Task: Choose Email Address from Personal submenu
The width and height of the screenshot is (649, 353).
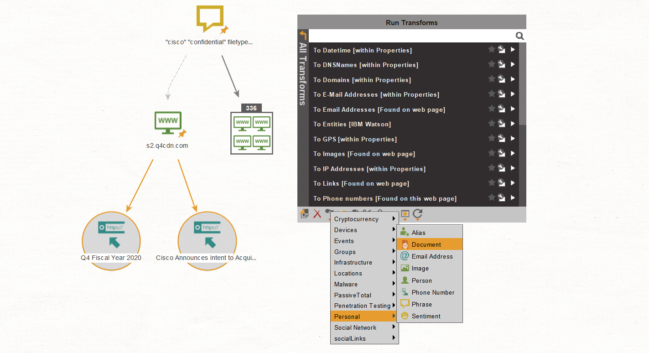Action: [430, 256]
